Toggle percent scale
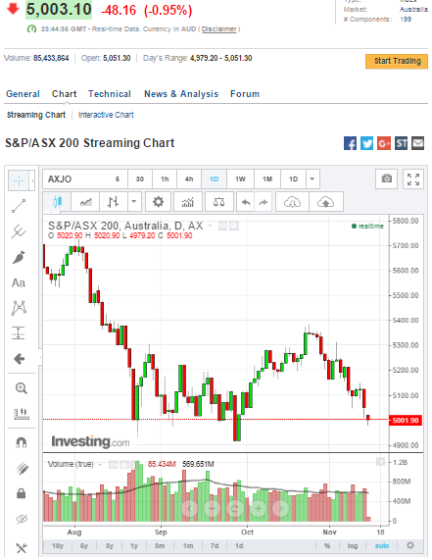Viewport: 432px width, 560px height. 327,545
